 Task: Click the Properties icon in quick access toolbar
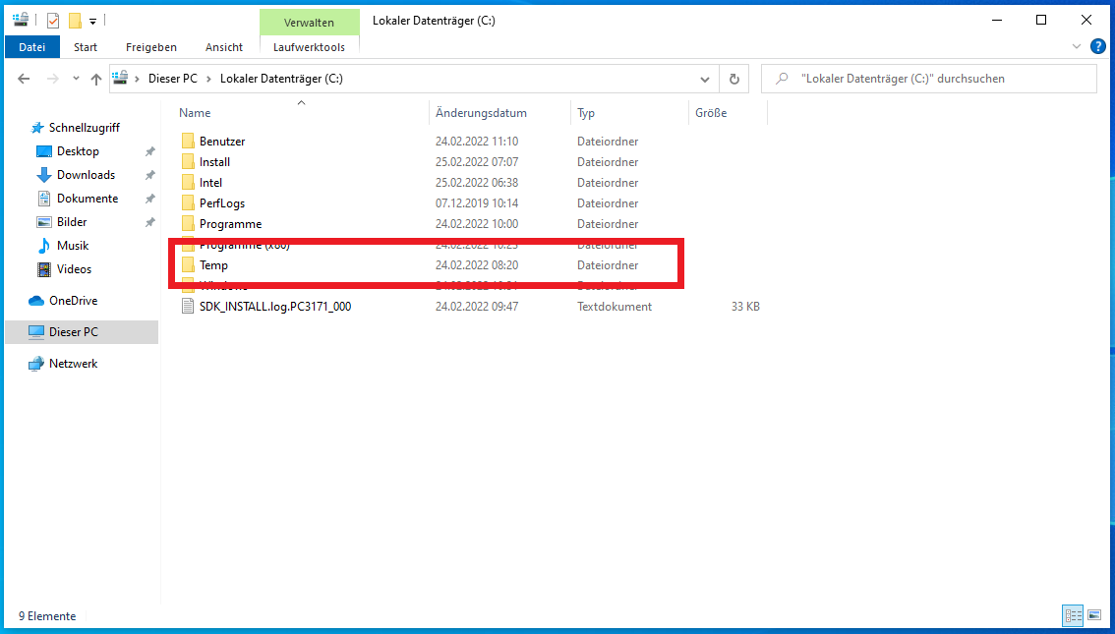click(53, 21)
